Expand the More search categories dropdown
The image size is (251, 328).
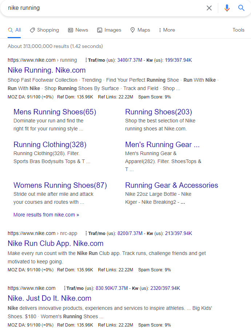167,30
